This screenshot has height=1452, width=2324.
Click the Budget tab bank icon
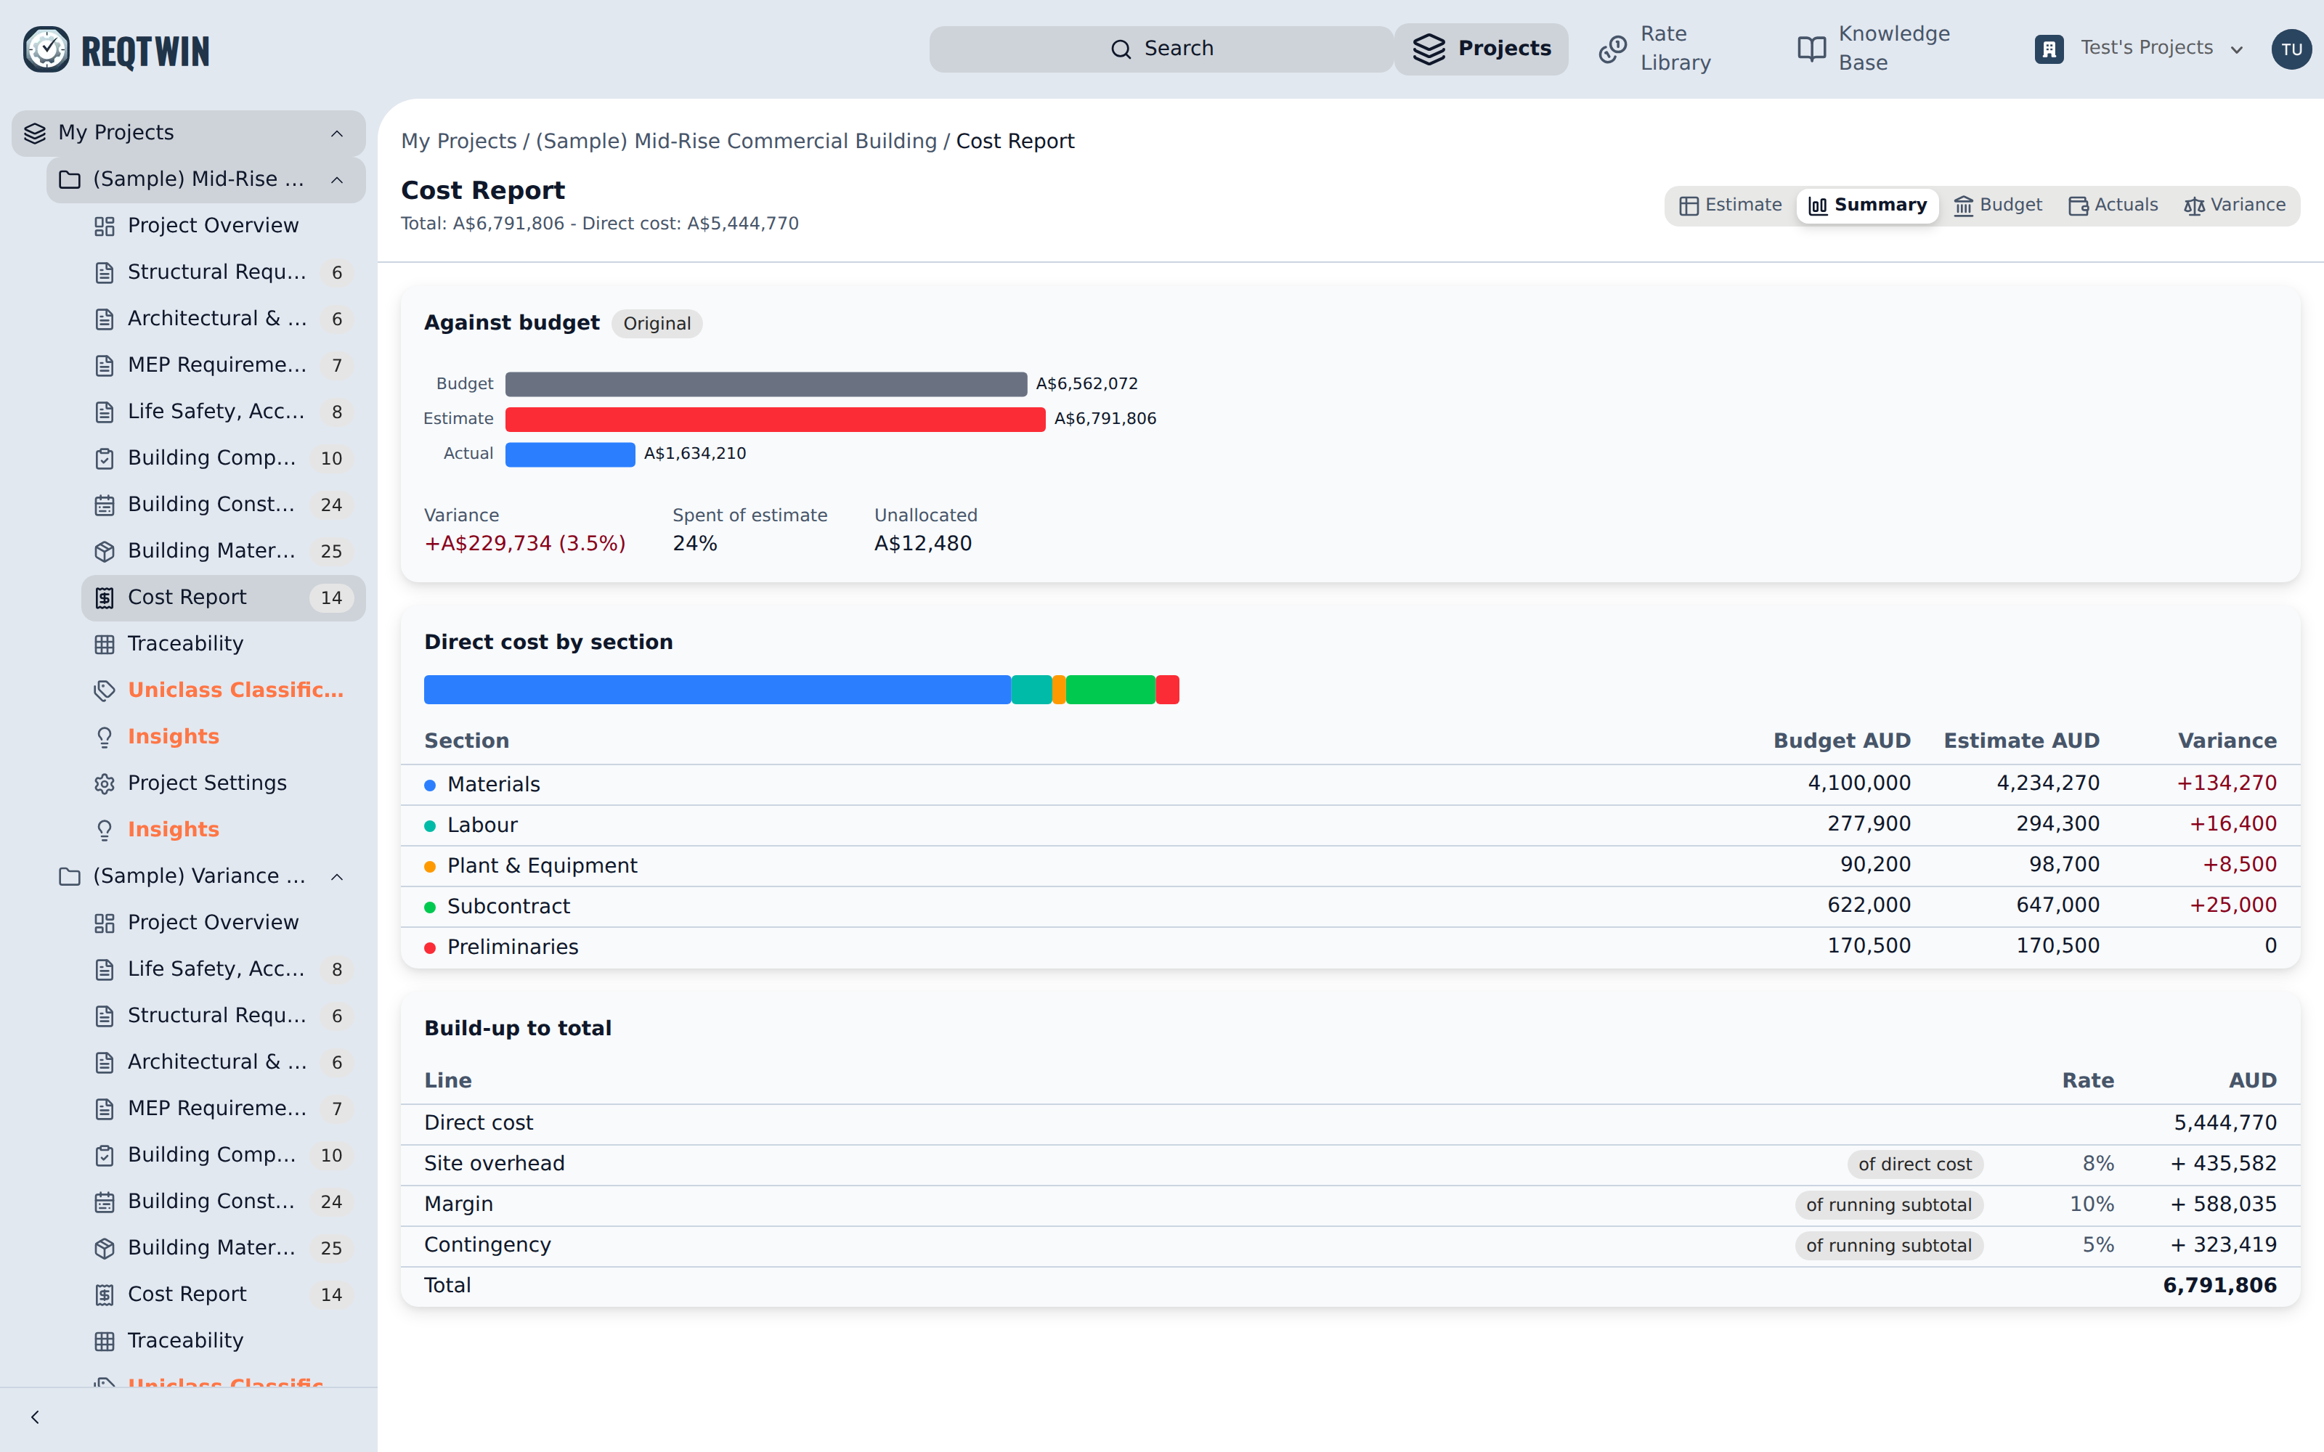[x=1964, y=205]
